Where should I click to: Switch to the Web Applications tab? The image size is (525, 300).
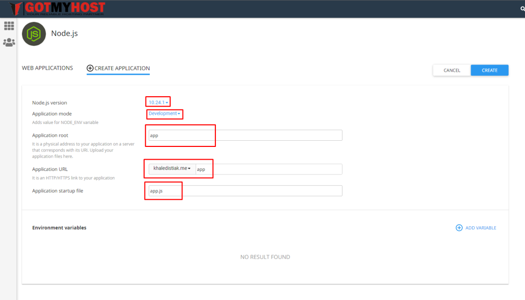pos(47,68)
